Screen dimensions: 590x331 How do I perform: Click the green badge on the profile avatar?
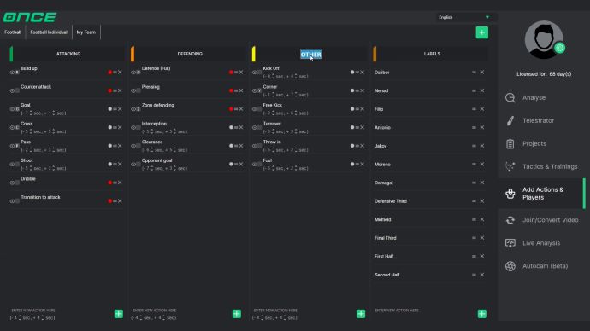[559, 48]
